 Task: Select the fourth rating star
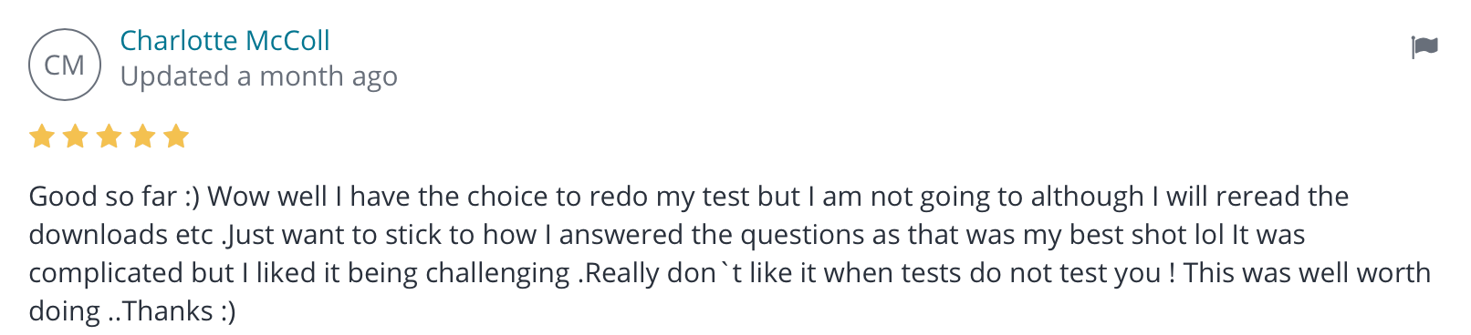[x=142, y=137]
